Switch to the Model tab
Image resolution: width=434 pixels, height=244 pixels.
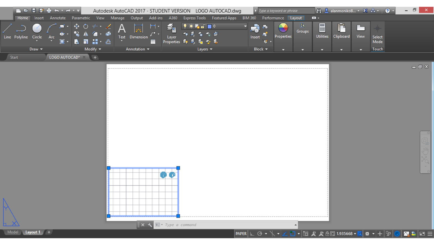12,232
